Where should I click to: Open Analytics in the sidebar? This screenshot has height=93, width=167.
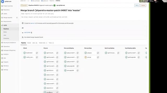6,54
